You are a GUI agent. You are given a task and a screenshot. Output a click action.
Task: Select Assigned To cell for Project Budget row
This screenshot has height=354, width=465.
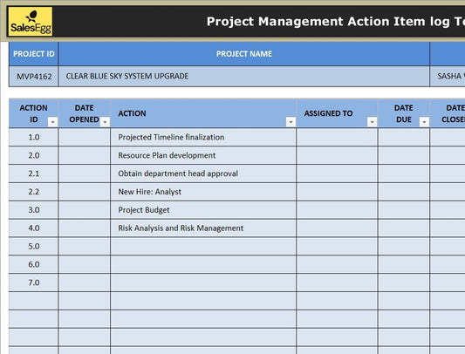[x=337, y=210]
